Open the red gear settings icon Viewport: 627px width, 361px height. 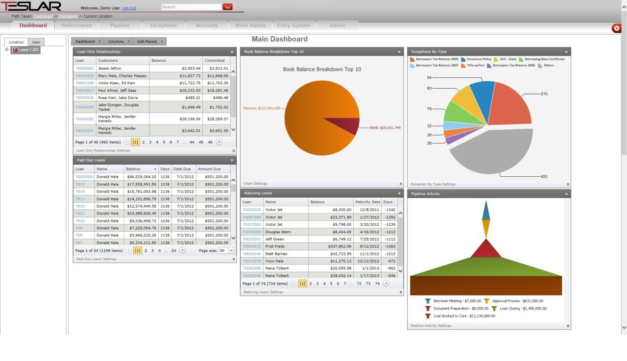click(616, 28)
